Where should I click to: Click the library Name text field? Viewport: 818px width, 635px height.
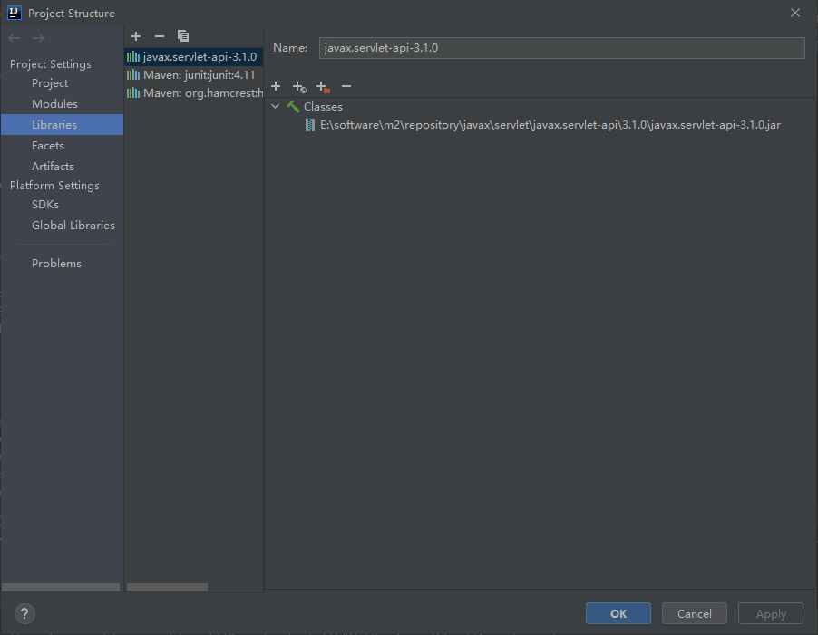pyautogui.click(x=562, y=48)
